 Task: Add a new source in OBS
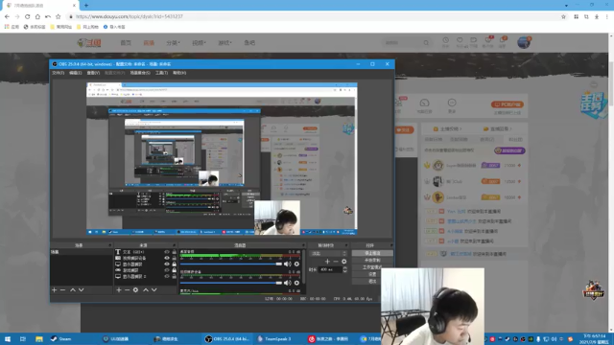[x=119, y=289]
